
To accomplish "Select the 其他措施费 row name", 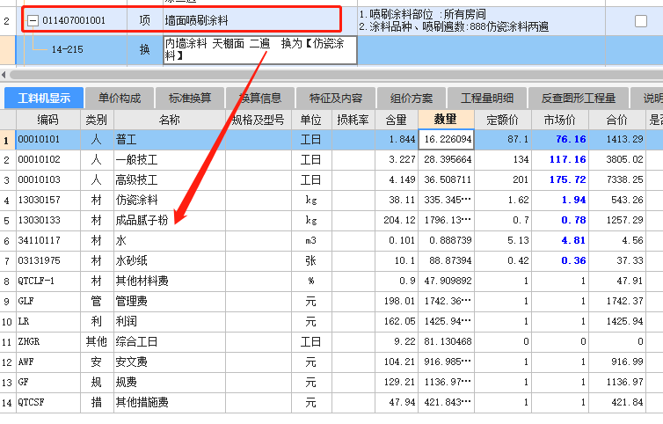I will coord(169,402).
